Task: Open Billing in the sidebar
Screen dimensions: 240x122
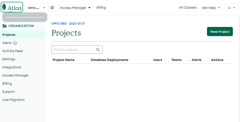Action: [7, 84]
